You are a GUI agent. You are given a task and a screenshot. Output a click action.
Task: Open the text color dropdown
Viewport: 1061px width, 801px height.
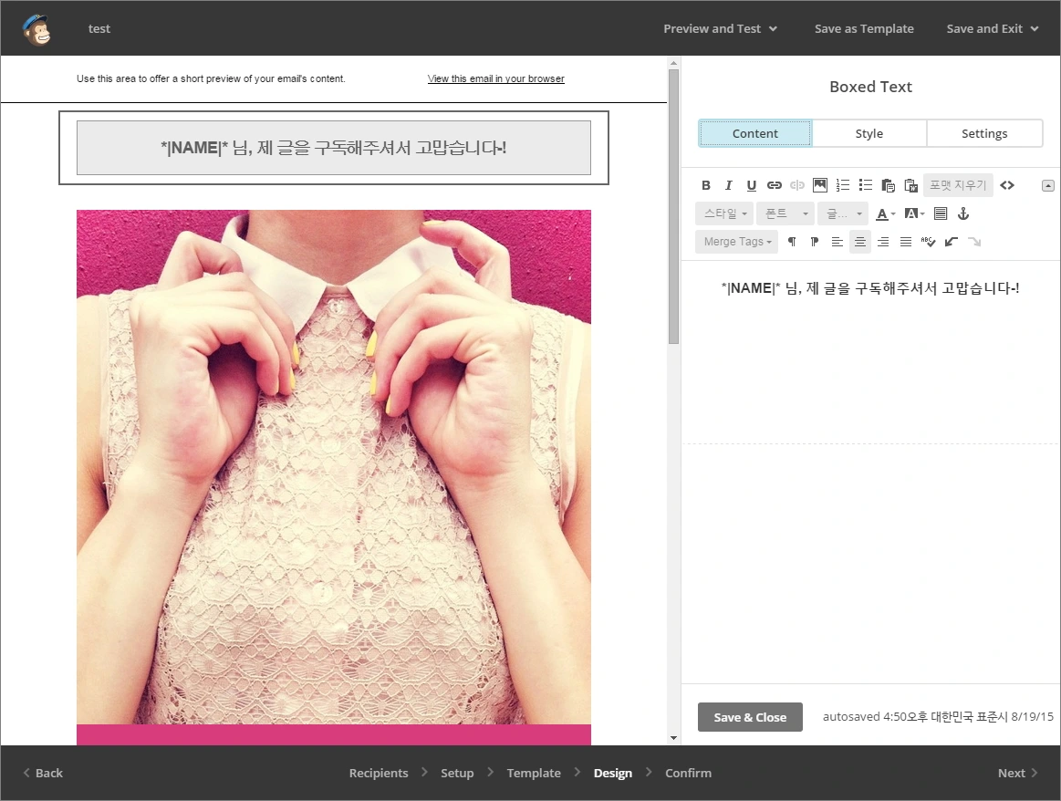tap(885, 213)
